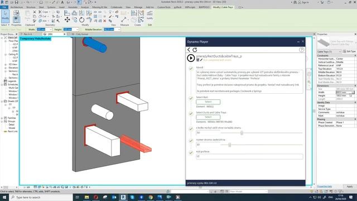Open the Width dropdown in the options bar
The image size is (357, 201).
pos(51,30)
